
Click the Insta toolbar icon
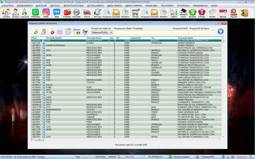[46, 13]
